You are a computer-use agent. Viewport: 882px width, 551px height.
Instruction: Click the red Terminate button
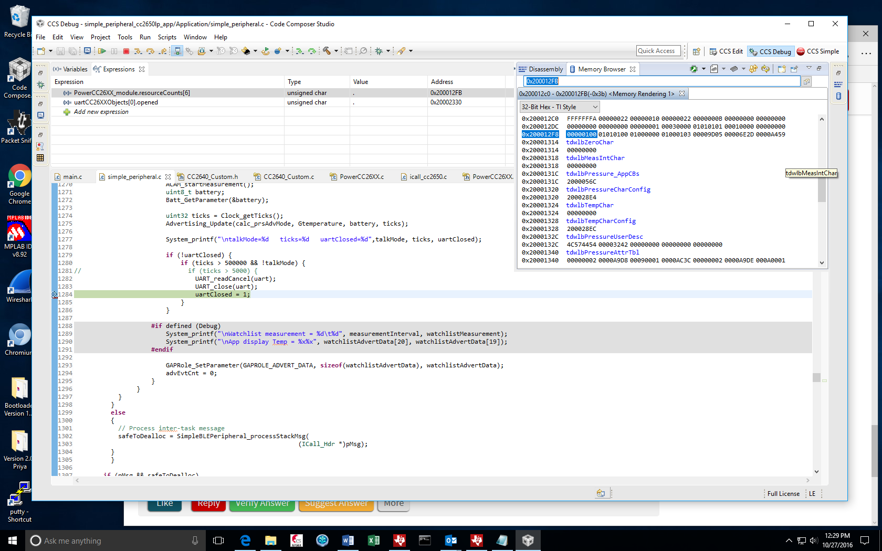click(126, 51)
